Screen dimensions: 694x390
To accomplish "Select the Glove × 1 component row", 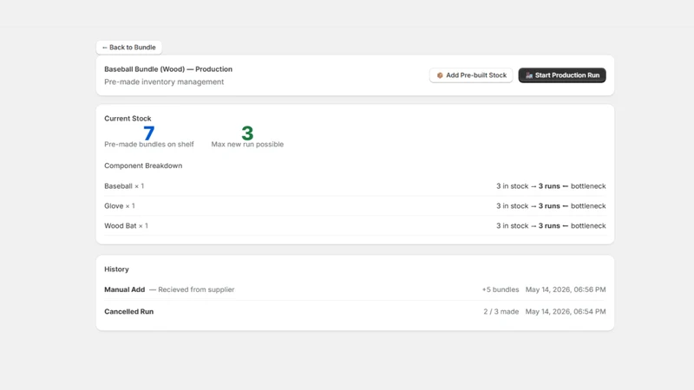I will (x=355, y=206).
